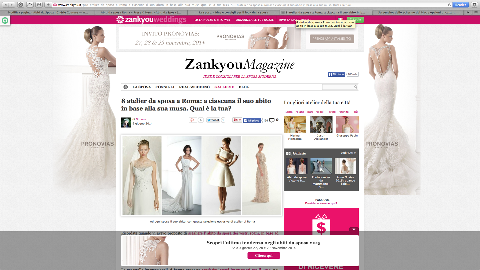Click the Pin it button
This screenshot has width=480, height=270.
[x=237, y=120]
